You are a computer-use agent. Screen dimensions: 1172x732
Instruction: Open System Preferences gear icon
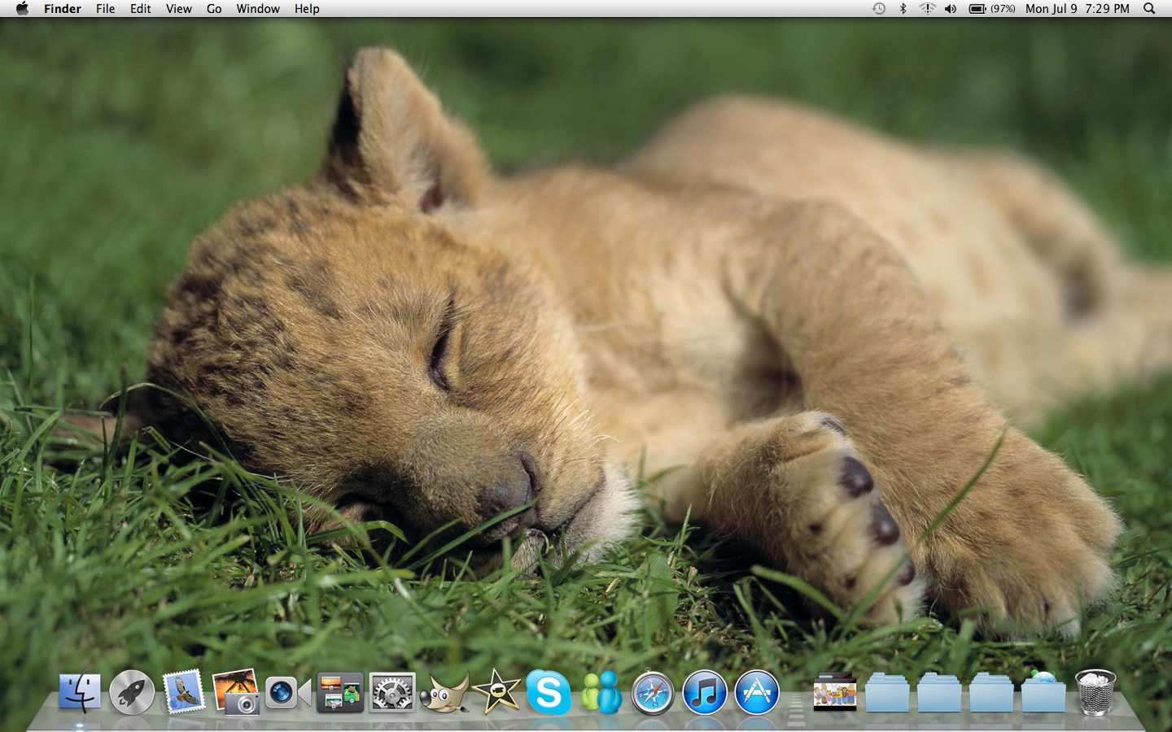click(391, 693)
